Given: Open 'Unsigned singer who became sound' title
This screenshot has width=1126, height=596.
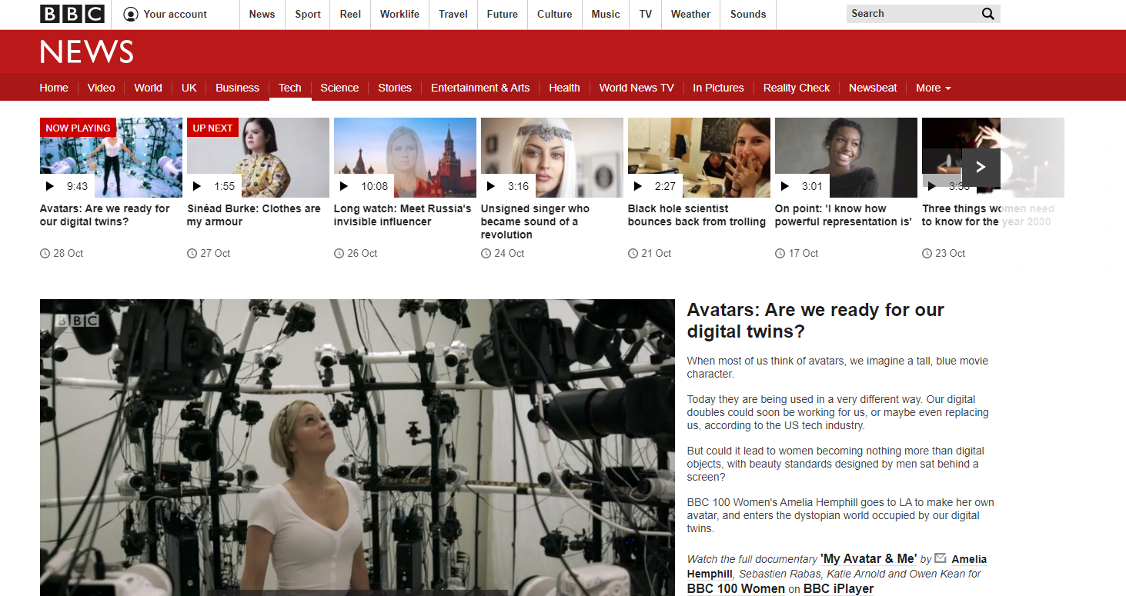Looking at the screenshot, I should [535, 221].
